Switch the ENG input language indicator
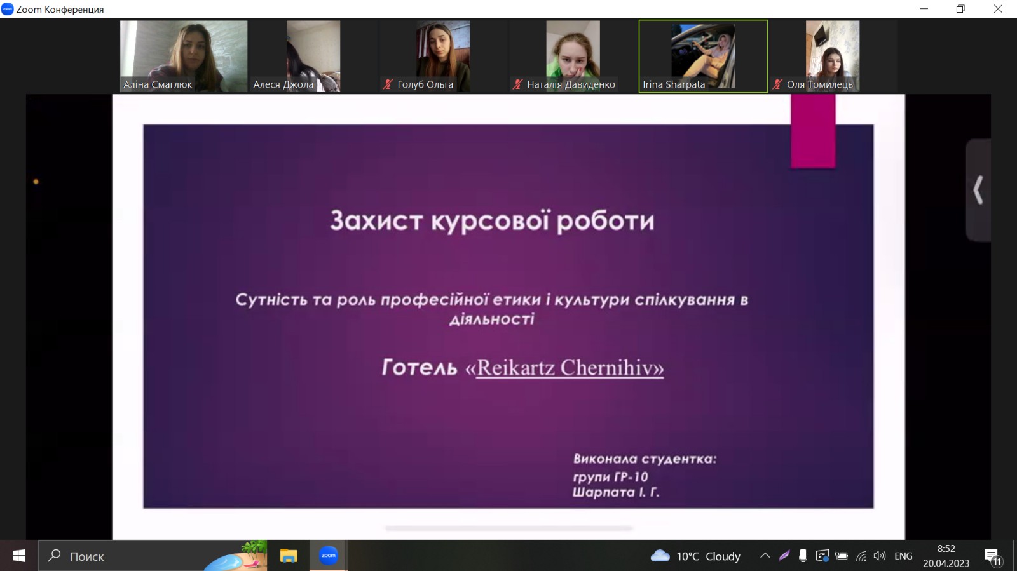The image size is (1017, 571). point(903,556)
